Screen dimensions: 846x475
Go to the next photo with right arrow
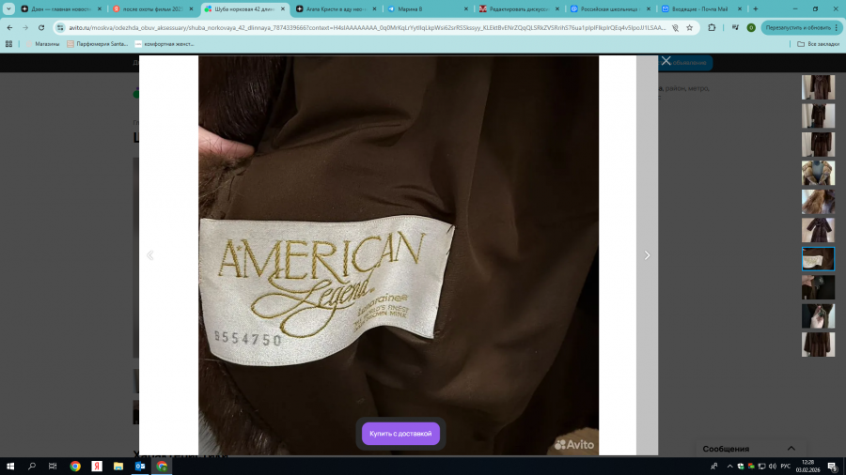point(647,255)
